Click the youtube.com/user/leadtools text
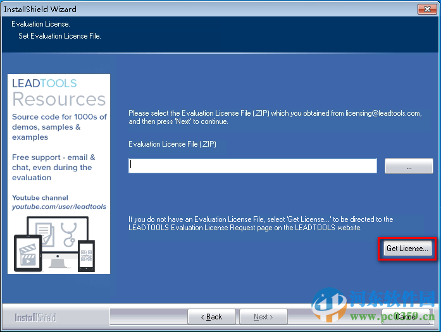 tap(59, 207)
